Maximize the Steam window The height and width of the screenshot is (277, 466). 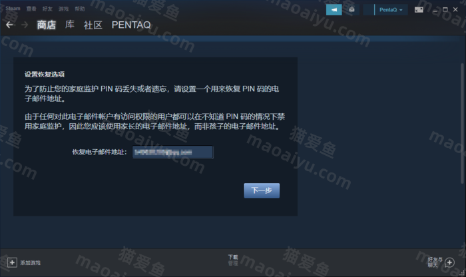tap(445, 9)
